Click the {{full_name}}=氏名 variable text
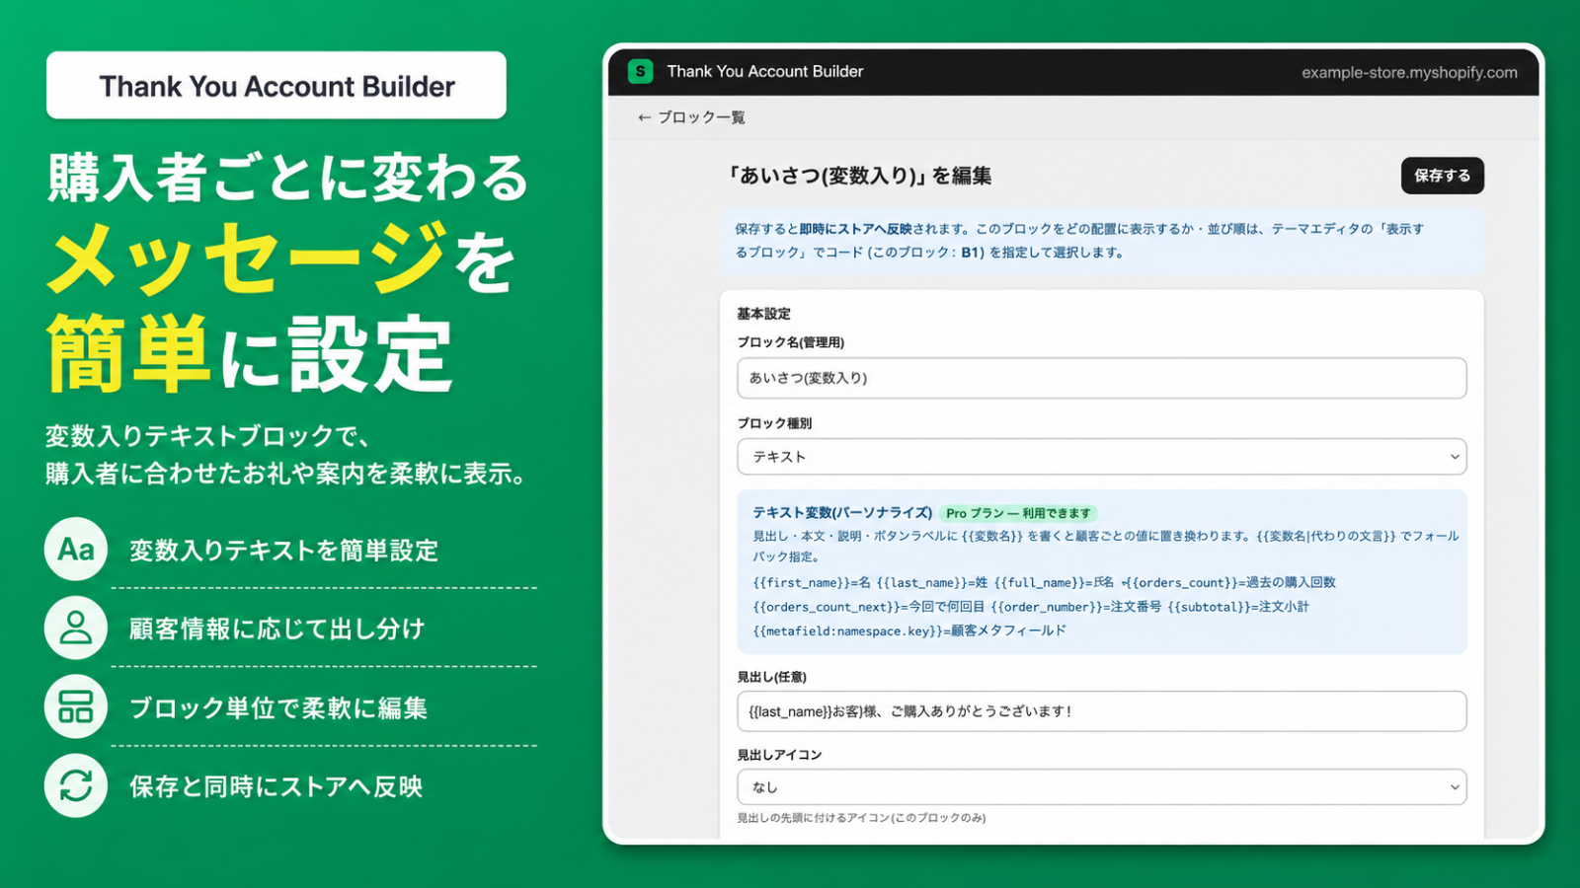 click(x=1054, y=582)
